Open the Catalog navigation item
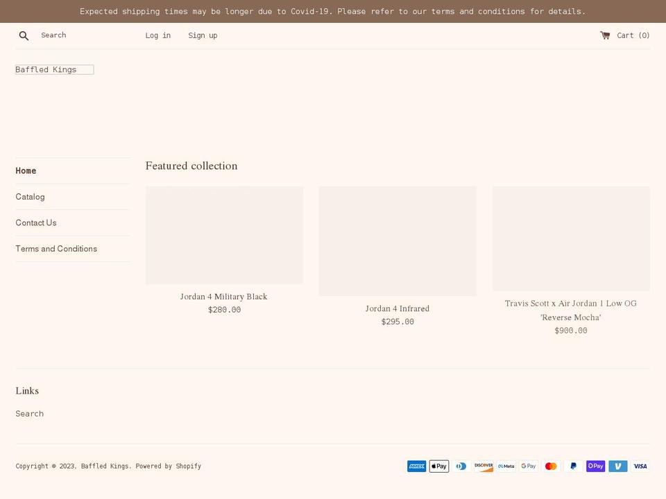The image size is (666, 499). 30,197
